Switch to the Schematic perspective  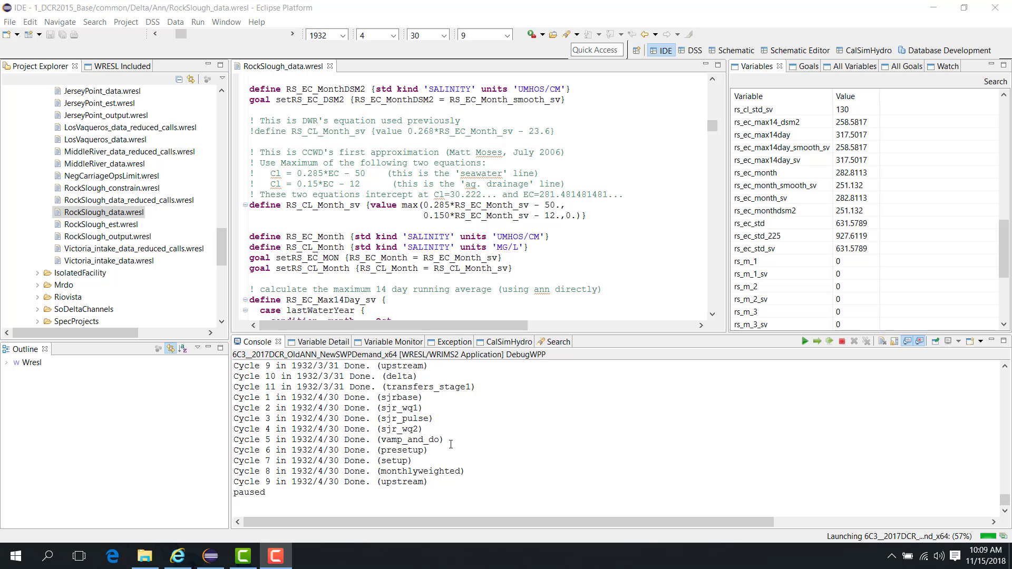click(x=731, y=51)
